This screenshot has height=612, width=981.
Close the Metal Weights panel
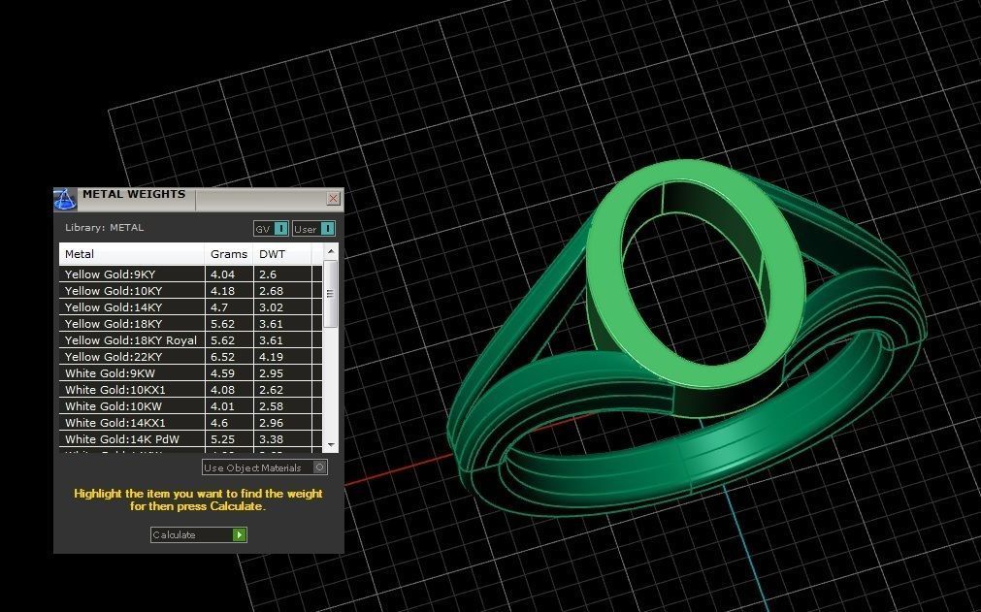click(333, 199)
